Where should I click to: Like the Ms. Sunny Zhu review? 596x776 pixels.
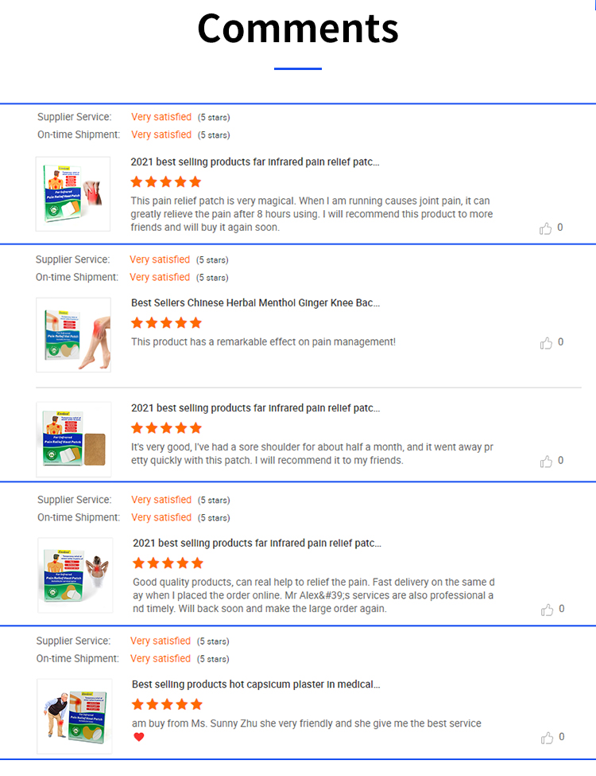pos(546,738)
